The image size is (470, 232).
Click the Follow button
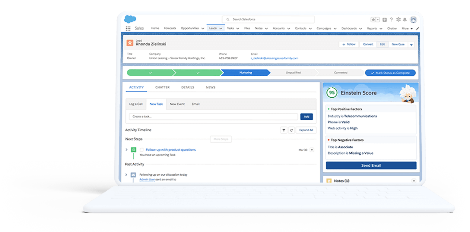tap(349, 44)
